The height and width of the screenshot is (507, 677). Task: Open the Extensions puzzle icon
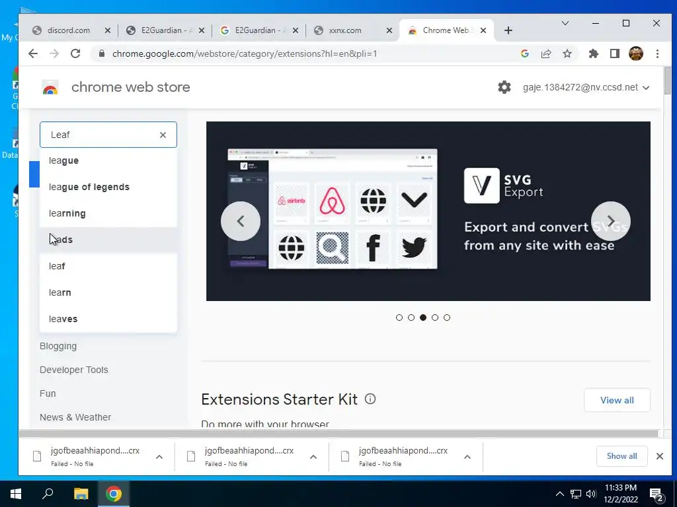click(x=594, y=53)
